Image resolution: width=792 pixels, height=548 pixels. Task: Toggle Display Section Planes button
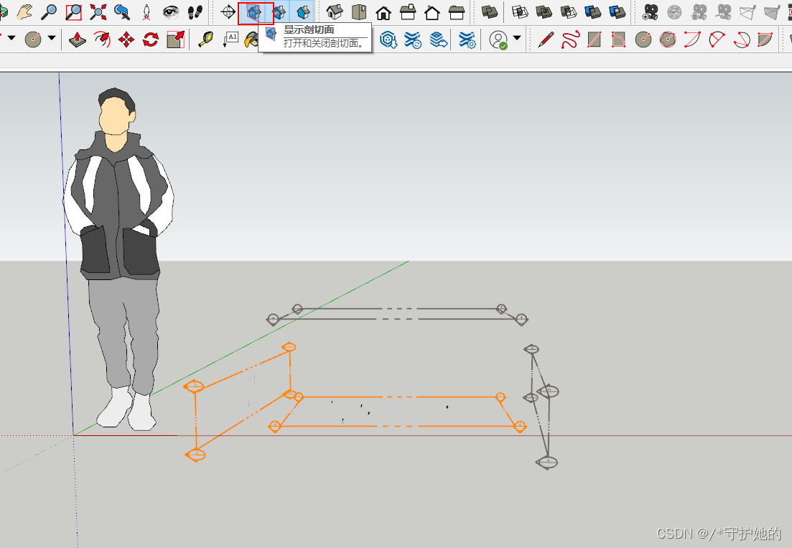coord(253,12)
